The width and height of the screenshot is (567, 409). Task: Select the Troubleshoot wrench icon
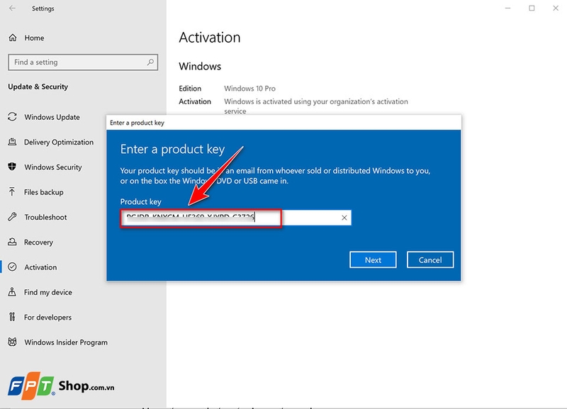click(12, 217)
